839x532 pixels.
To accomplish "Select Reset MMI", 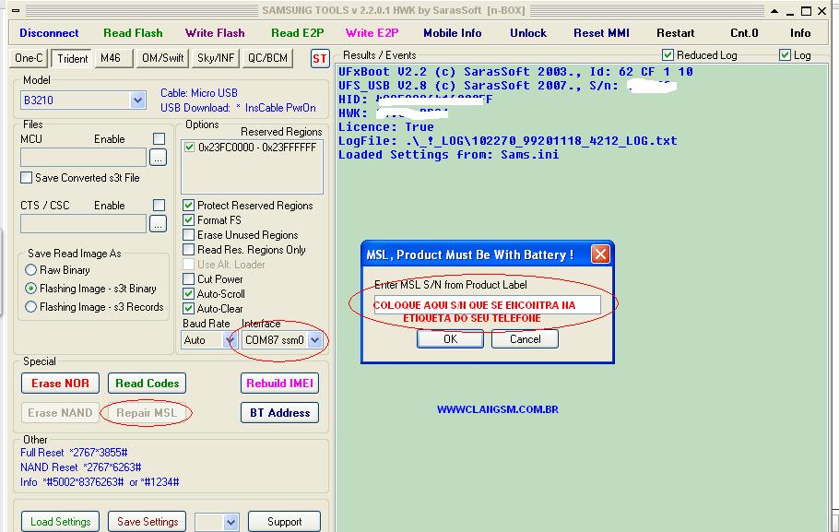I will [601, 33].
